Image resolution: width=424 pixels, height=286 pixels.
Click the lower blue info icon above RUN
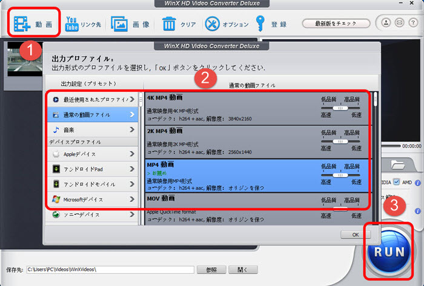(418, 211)
